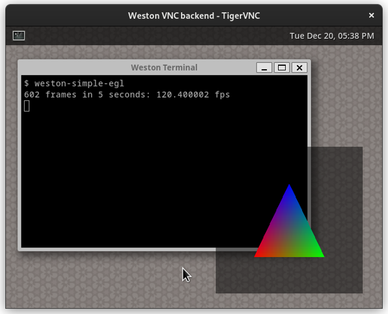
Task: Click the weston-simple-egl command text
Action: click(79, 83)
